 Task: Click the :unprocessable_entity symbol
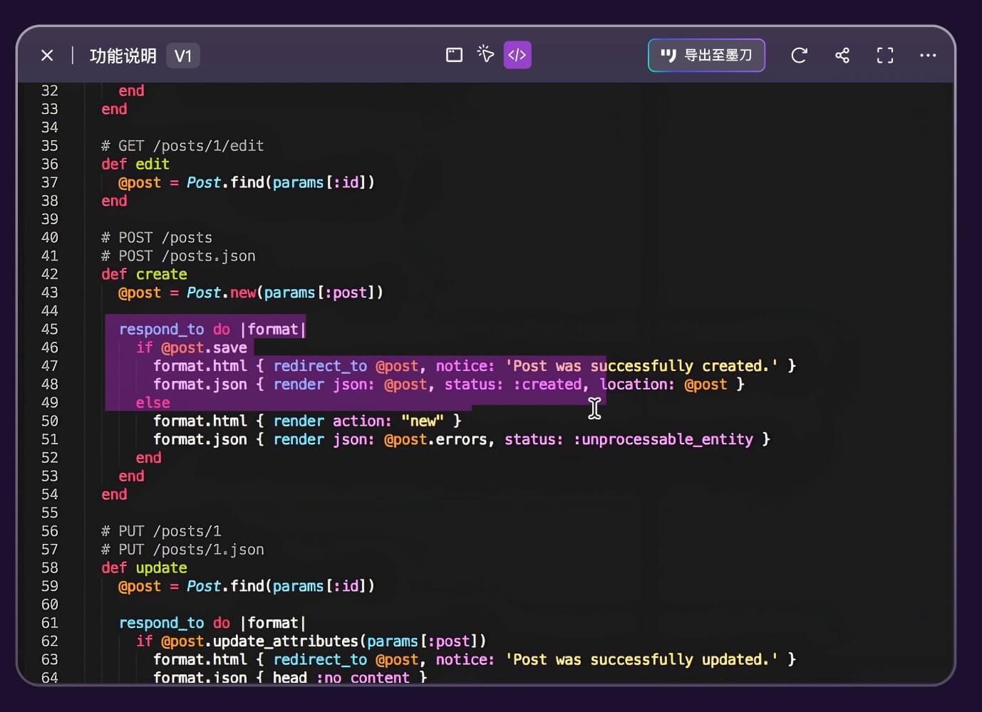[663, 439]
